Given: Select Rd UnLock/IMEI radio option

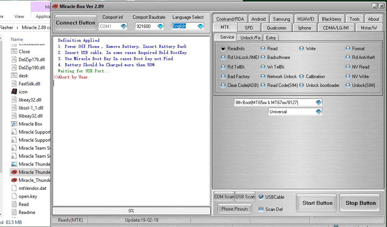Looking at the screenshot, I should (x=223, y=57).
